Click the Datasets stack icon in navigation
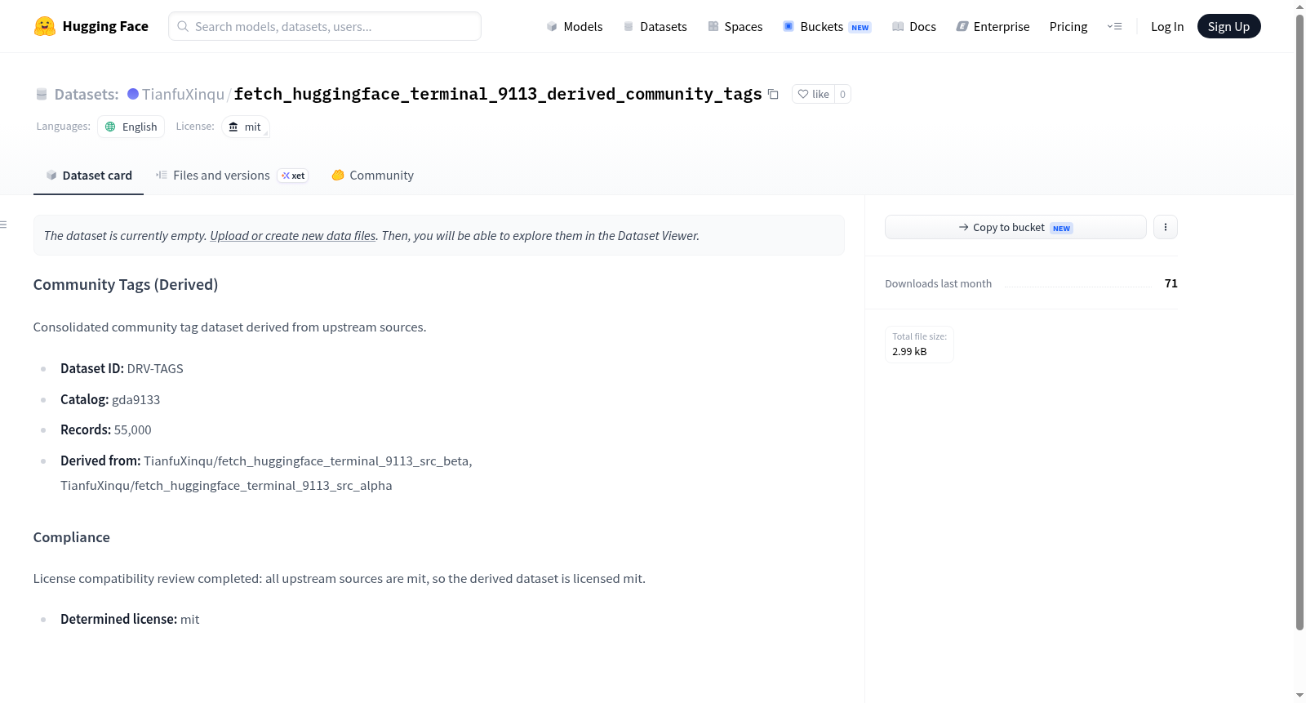 (x=629, y=27)
